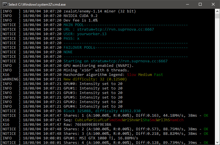Click 'GPU#1: MSI GTX 1080 Ti, 16.88MH/s'
Screen dimensions: 220x145
[101, 138]
